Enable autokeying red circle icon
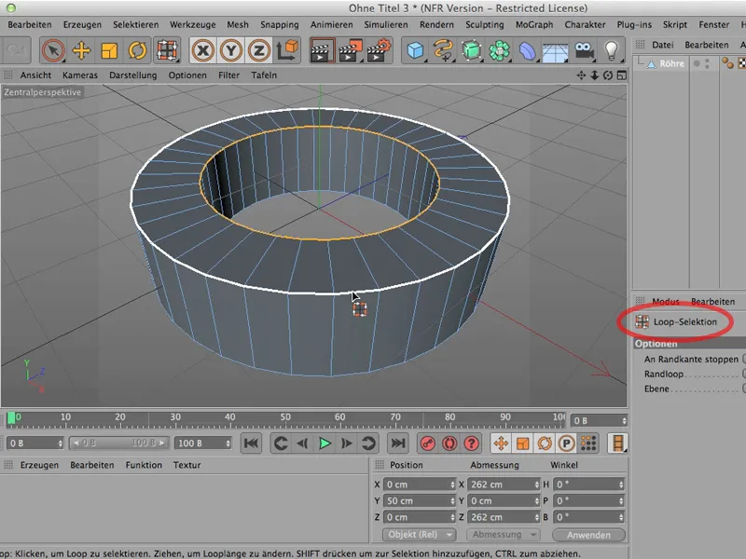Image resolution: width=746 pixels, height=559 pixels. click(449, 443)
